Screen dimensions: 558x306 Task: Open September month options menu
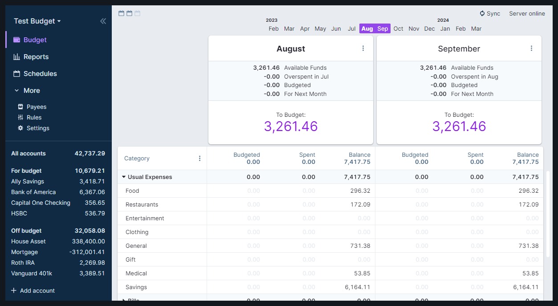(531, 48)
